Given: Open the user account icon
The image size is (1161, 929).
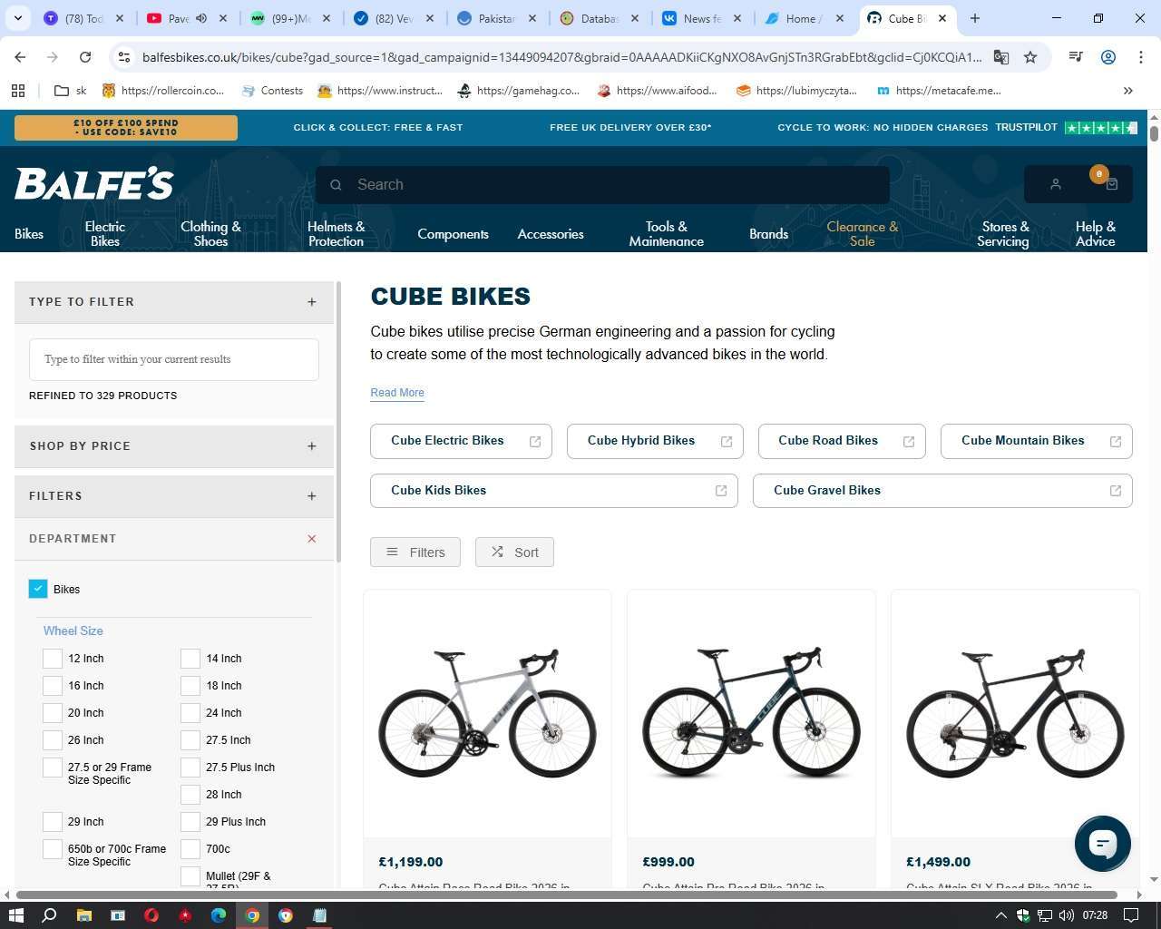Looking at the screenshot, I should (1055, 184).
